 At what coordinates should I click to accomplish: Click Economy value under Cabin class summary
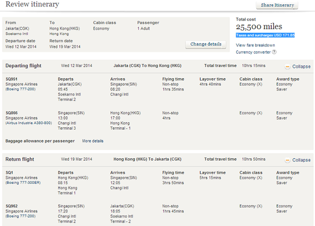[x=101, y=29]
